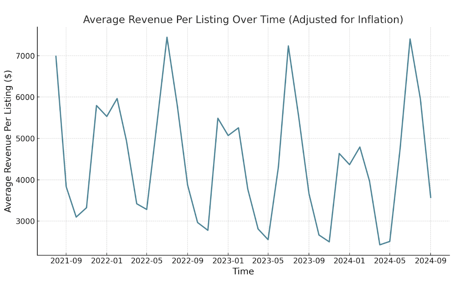This screenshot has height=300, width=461.
Task: Click the 7000 y-axis tick label
Action: tap(25, 56)
